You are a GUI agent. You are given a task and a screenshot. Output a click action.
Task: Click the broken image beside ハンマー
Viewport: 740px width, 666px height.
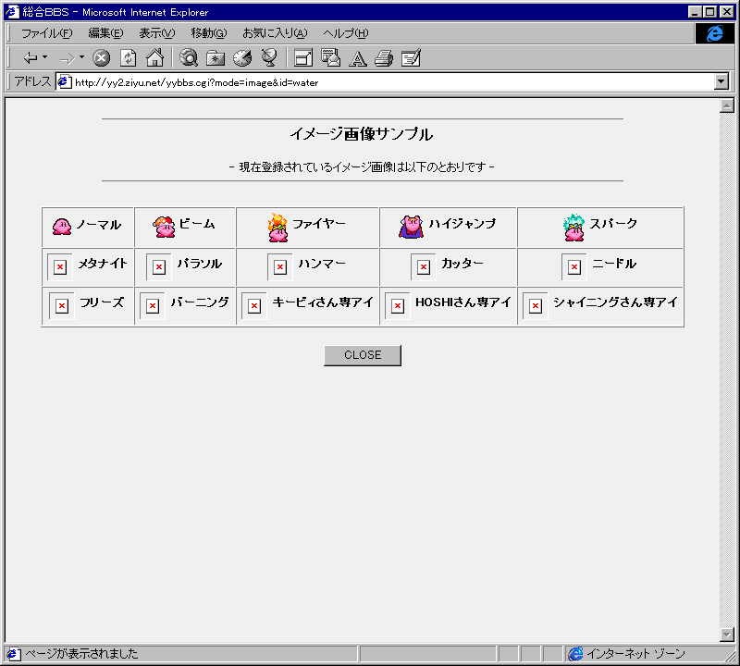[280, 267]
